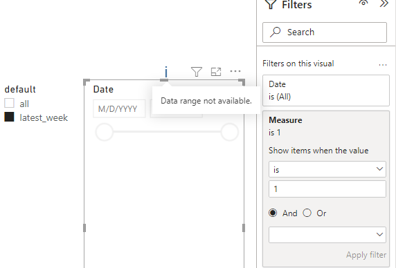The width and height of the screenshot is (396, 268).
Task: Click 'Show items when the value' label
Action: pos(318,151)
